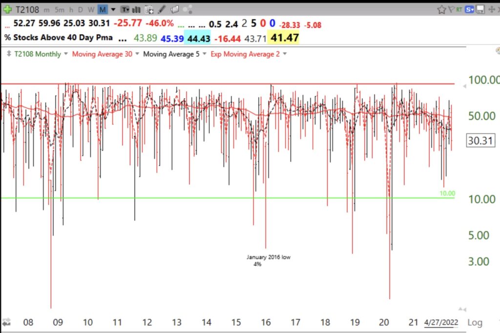Open the Moving Average 30 dropdown arrow

137,54
